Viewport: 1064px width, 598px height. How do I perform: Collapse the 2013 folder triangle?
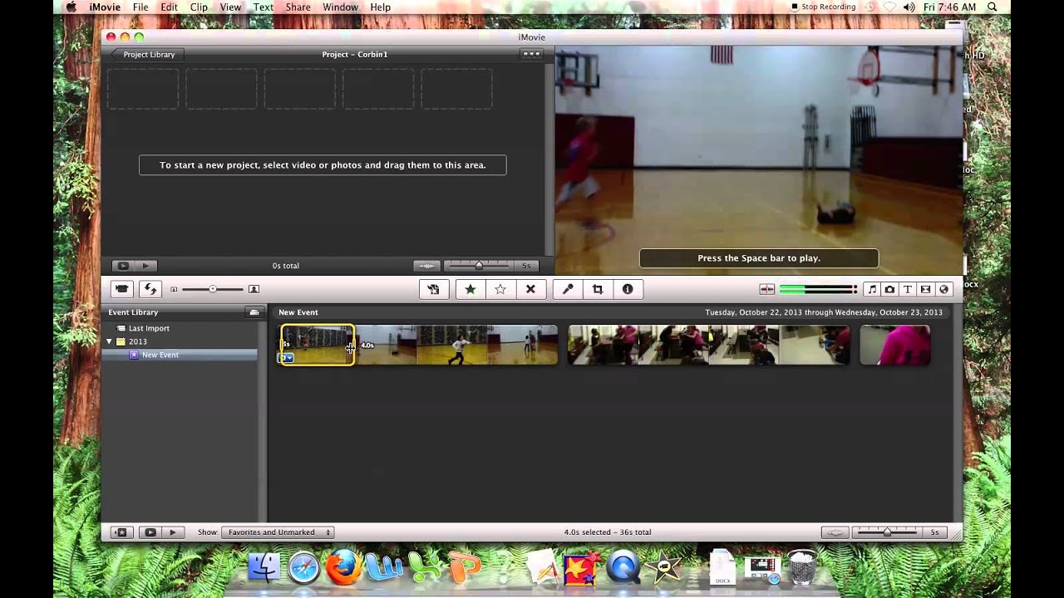coord(109,341)
